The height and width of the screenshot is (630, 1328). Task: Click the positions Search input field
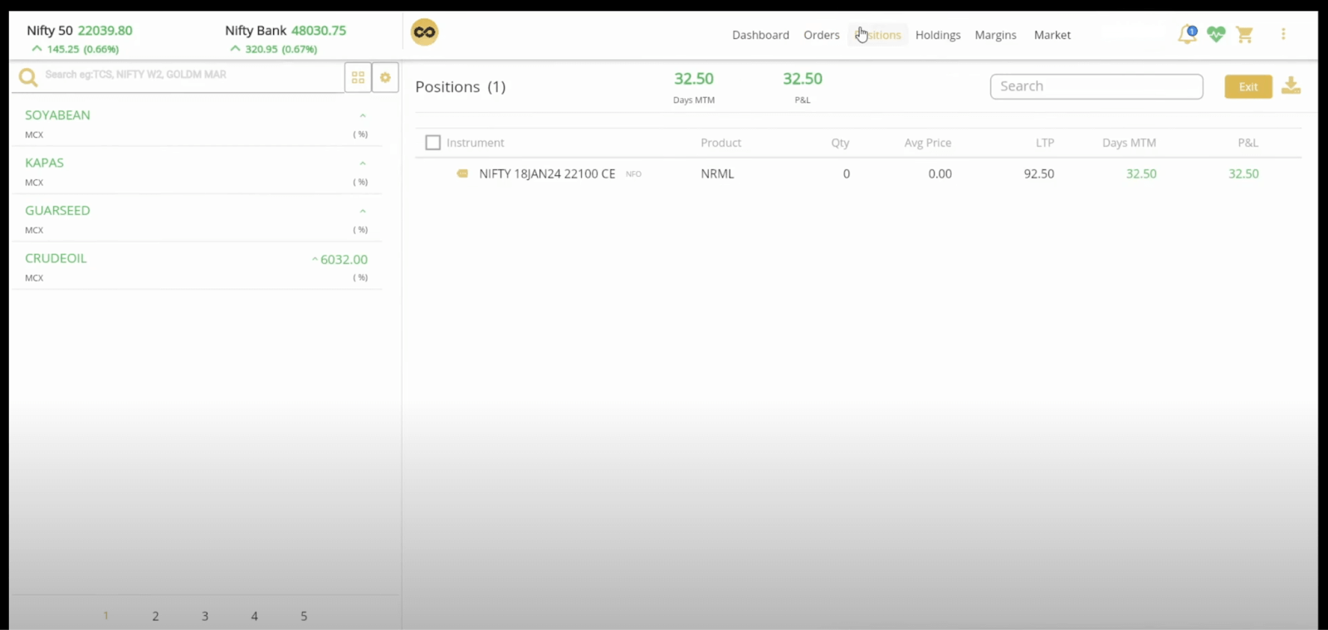[x=1096, y=86]
